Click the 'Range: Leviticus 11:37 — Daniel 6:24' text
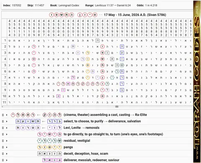Viewport: 201px width, 163px height. [108, 5]
